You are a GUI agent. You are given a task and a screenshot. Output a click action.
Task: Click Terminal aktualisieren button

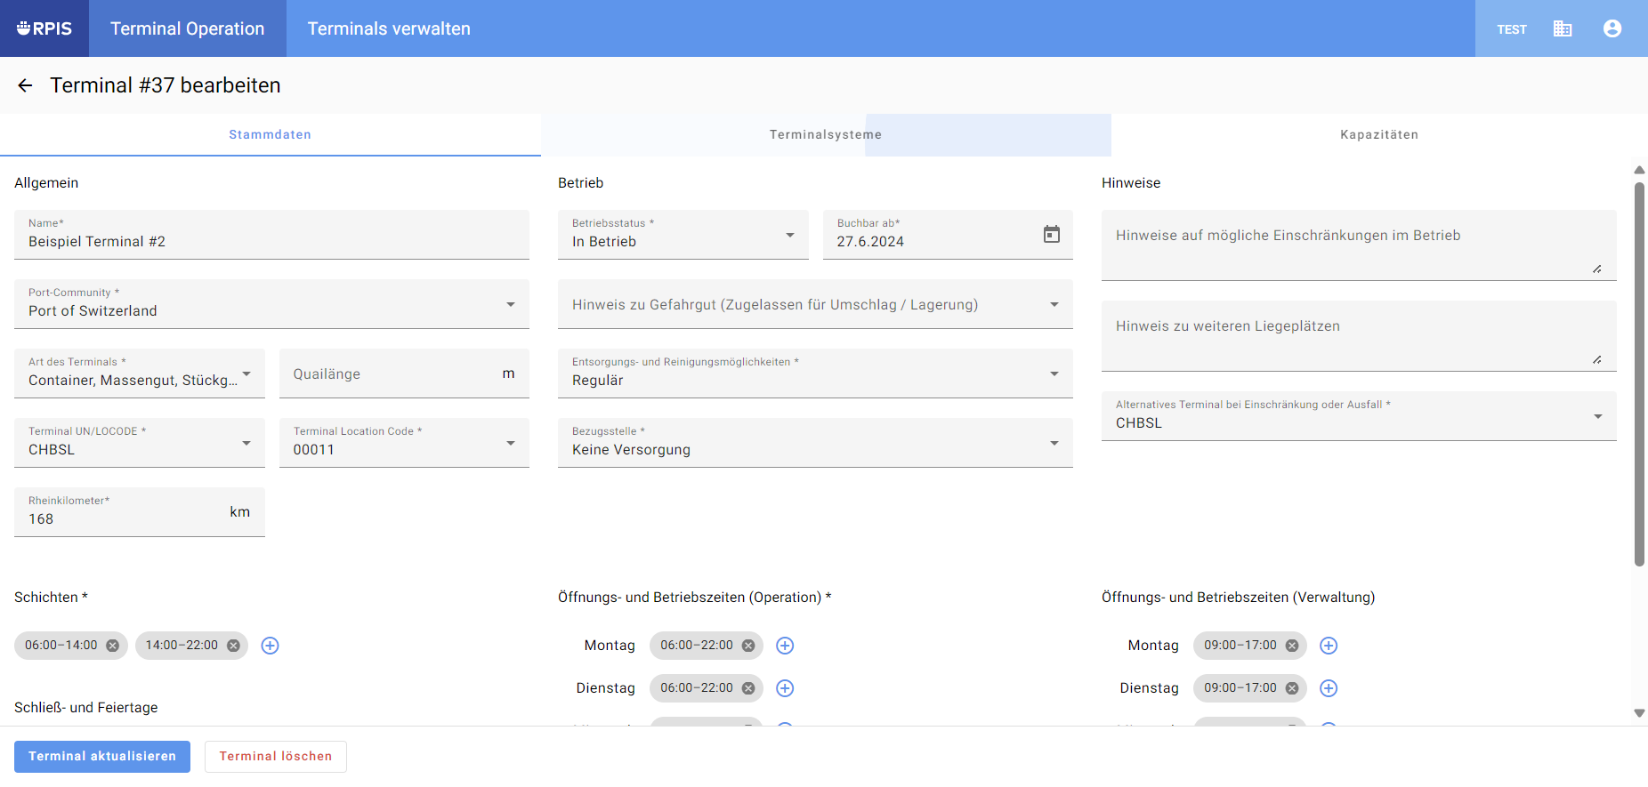click(x=102, y=757)
